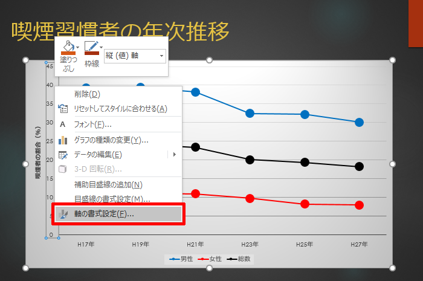Click the reset-to-match-style icon

click(63, 109)
